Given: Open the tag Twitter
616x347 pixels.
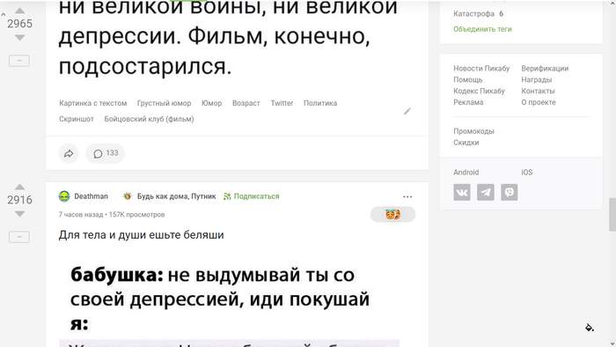Looking at the screenshot, I should (282, 103).
